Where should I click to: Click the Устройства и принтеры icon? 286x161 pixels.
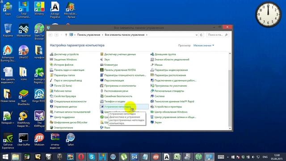click(x=152, y=106)
